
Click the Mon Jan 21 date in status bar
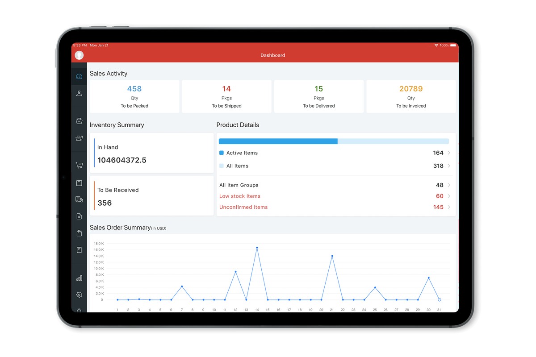pyautogui.click(x=99, y=46)
